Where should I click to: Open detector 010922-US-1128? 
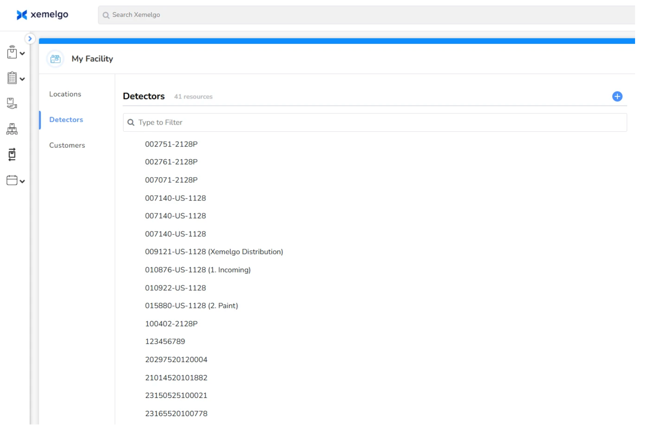click(175, 288)
